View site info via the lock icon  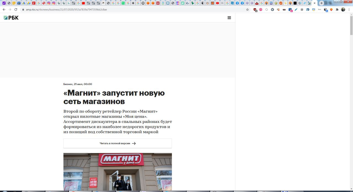tap(23, 9)
